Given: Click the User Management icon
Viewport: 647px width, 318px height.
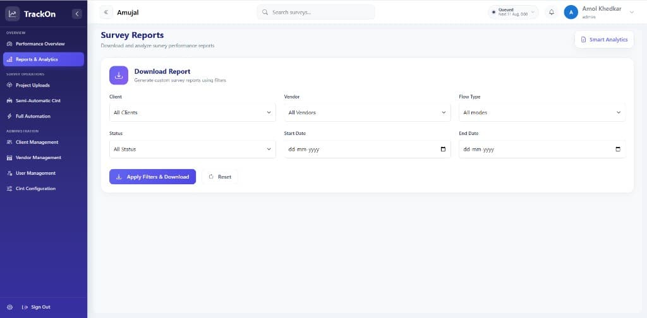Looking at the screenshot, I should (10, 174).
